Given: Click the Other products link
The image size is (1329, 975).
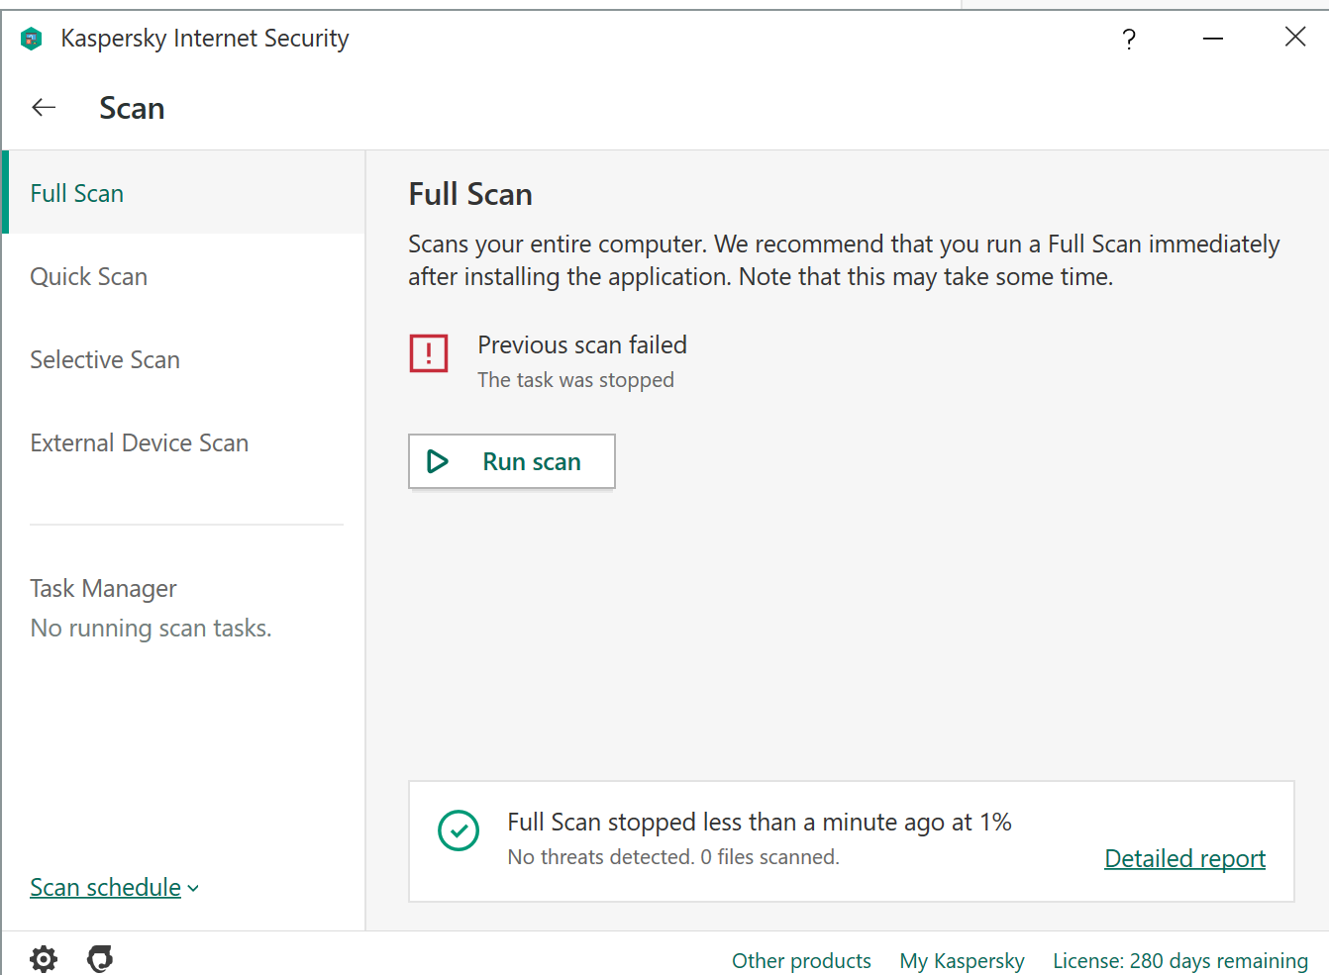Looking at the screenshot, I should [x=801, y=960].
